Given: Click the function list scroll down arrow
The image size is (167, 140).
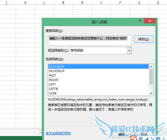Looking at the screenshot, I should pyautogui.click(x=151, y=93).
